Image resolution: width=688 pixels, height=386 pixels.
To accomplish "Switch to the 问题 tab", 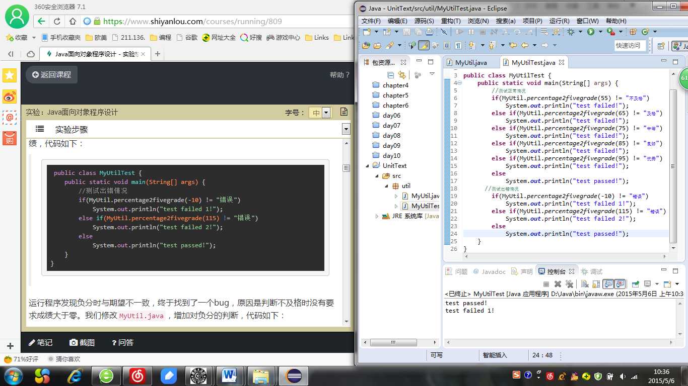I will click(456, 271).
